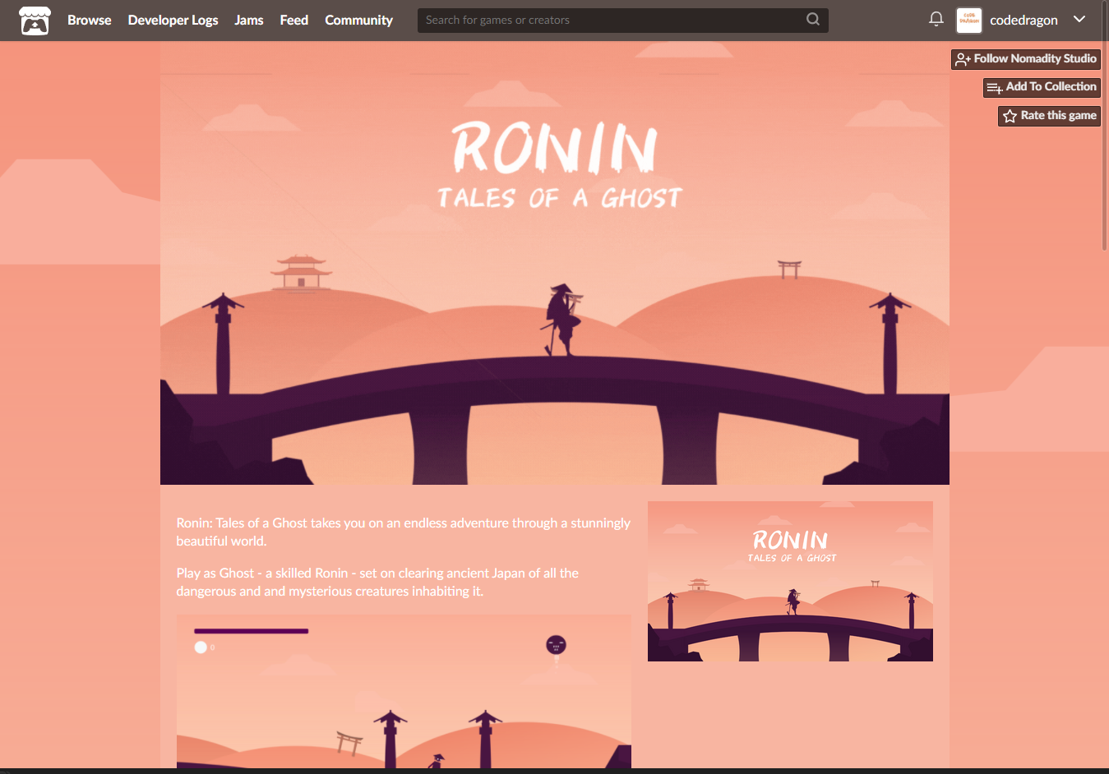Open the Community page

pos(358,20)
